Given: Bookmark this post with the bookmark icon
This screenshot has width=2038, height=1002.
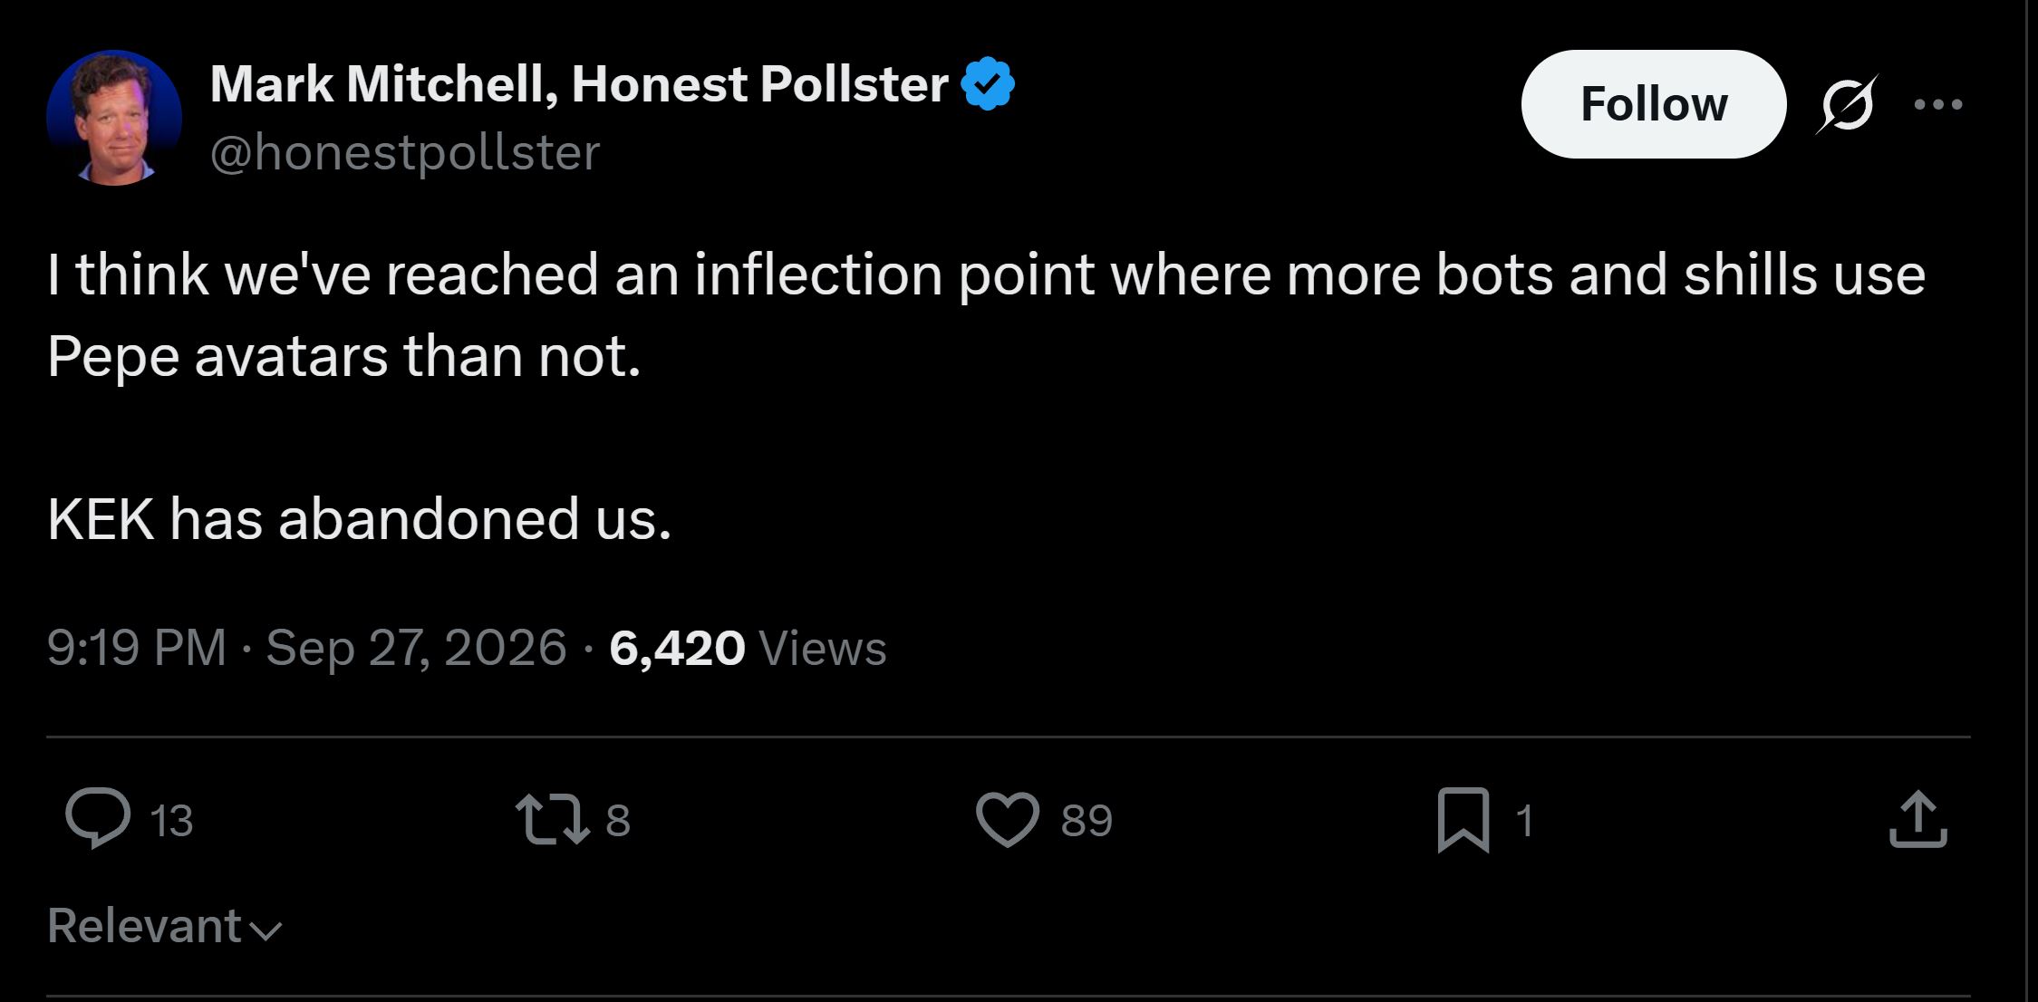Looking at the screenshot, I should (1463, 819).
